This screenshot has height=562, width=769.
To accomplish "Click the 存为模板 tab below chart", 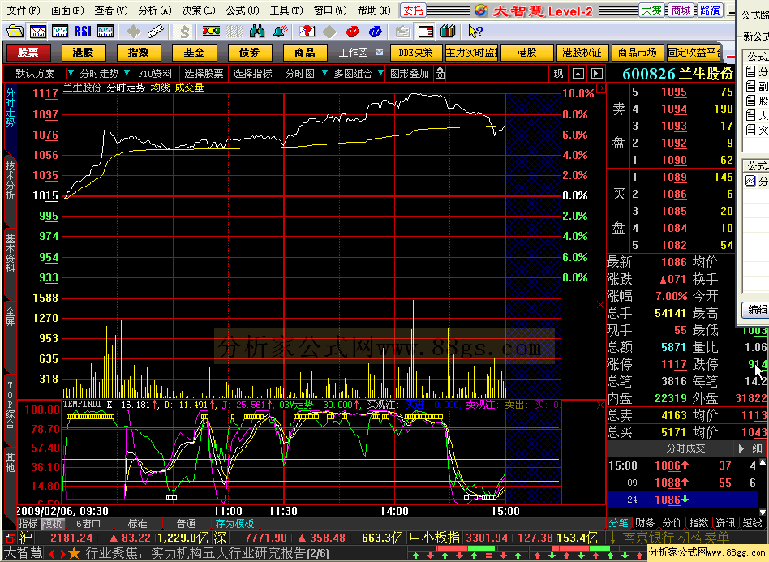I will [235, 524].
